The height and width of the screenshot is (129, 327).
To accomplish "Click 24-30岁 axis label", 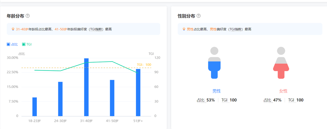I will click(60, 121).
